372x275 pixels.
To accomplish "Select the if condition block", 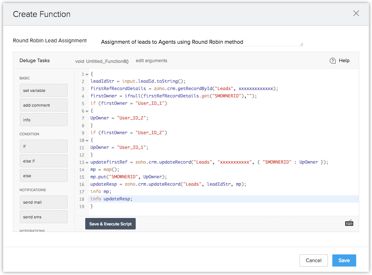I will click(x=43, y=146).
